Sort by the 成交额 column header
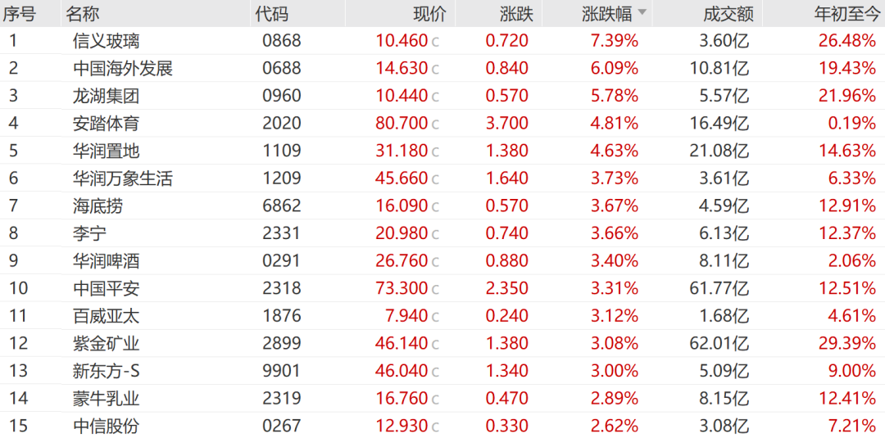This screenshot has width=885, height=438. [728, 14]
